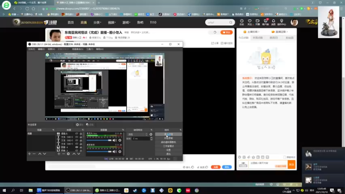Toggle lock on the 摄像头 source
The width and height of the screenshot is (345, 194).
coord(81,134)
